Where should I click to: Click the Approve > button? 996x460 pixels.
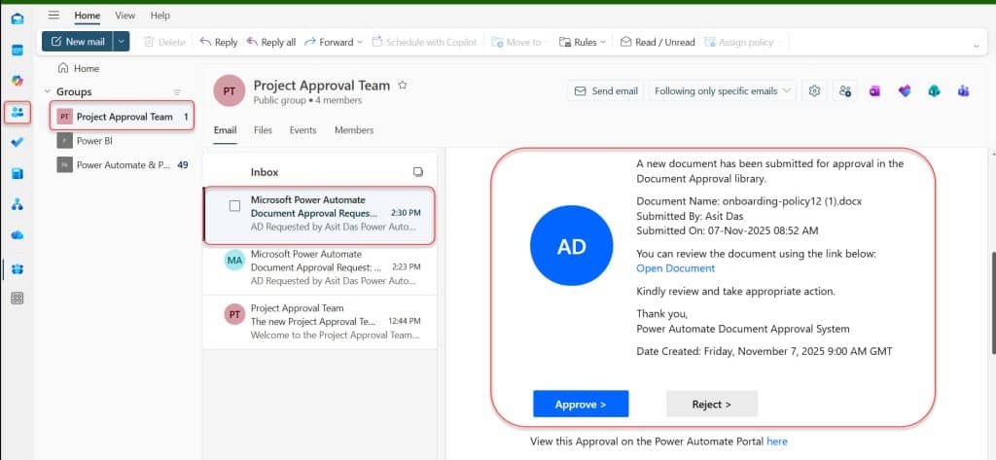pos(581,405)
